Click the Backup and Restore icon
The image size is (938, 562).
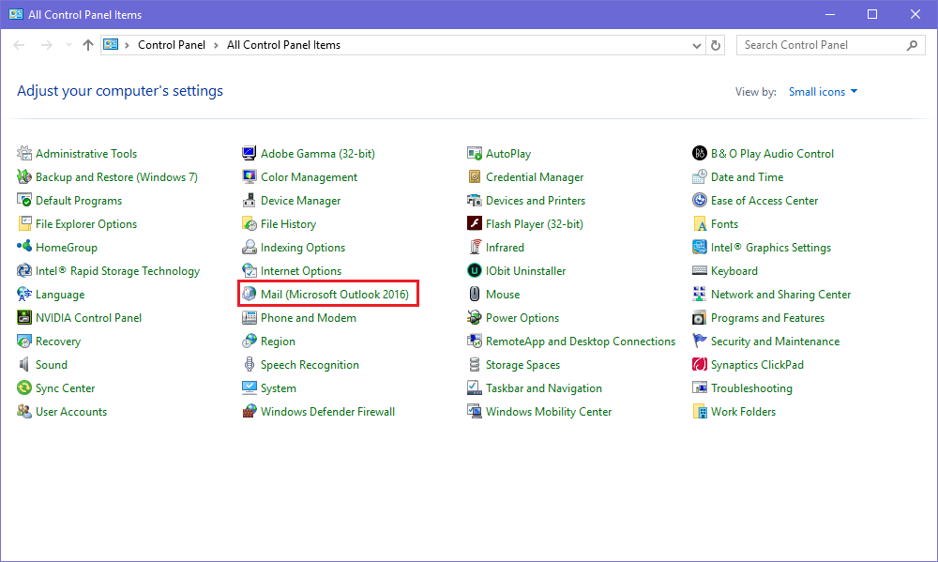[x=24, y=176]
